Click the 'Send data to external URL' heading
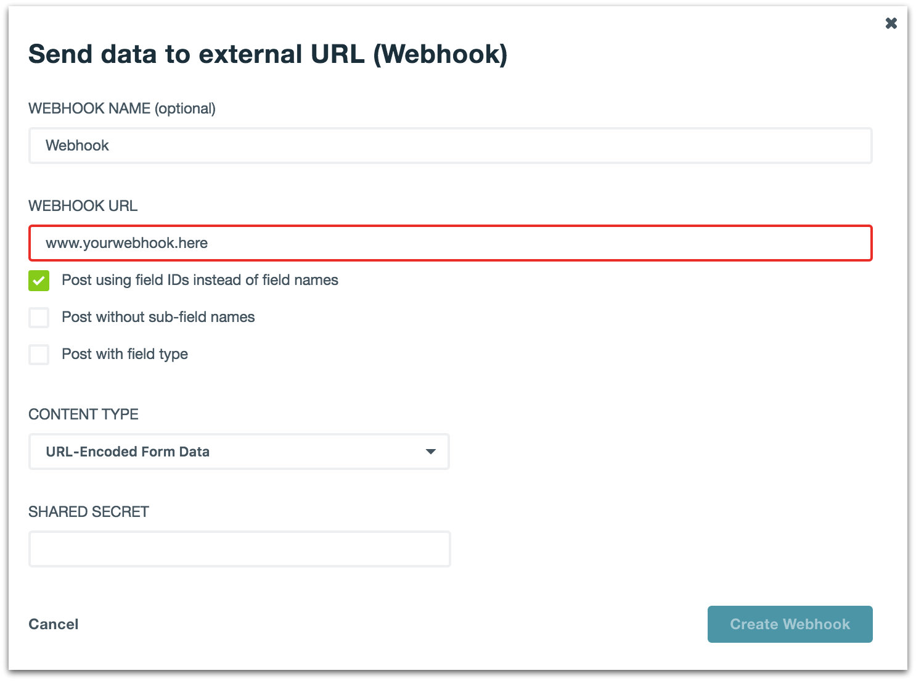Viewport: 916px width, 681px height. (268, 54)
